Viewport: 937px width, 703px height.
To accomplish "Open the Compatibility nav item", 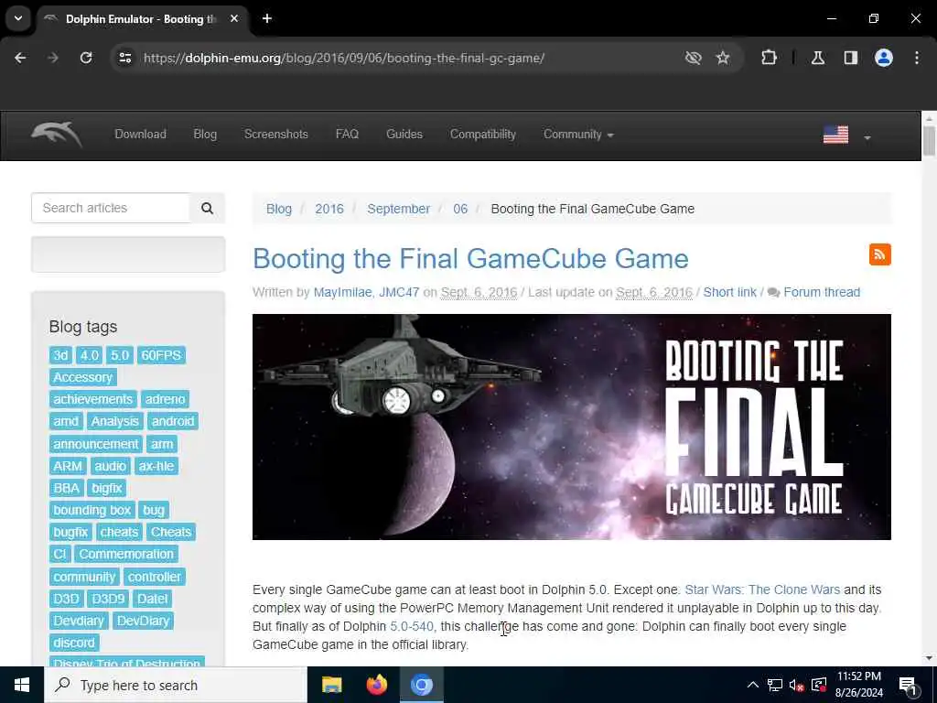I will pyautogui.click(x=483, y=135).
